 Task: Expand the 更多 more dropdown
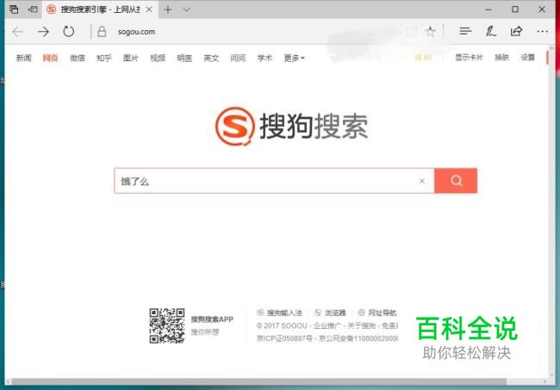[294, 58]
